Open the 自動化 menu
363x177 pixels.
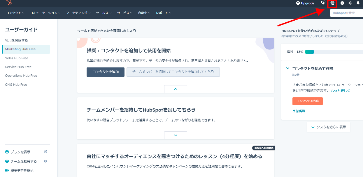(x=144, y=13)
